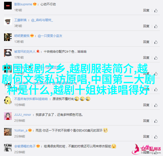Open JUJU_minor's profile name

pyautogui.click(x=23, y=115)
